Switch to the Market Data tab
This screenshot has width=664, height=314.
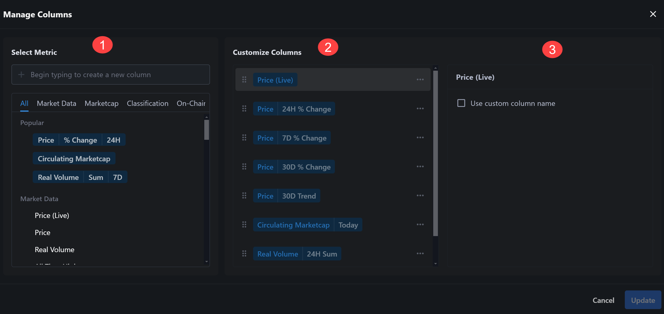(57, 104)
